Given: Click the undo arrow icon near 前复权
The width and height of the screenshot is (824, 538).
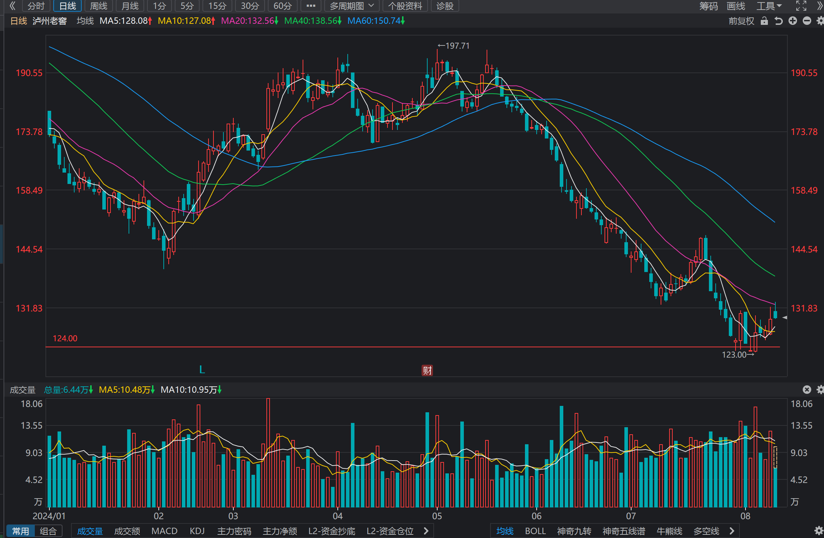Looking at the screenshot, I should pos(779,21).
